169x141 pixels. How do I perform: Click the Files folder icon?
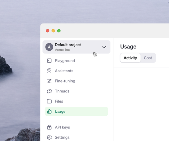(49, 101)
